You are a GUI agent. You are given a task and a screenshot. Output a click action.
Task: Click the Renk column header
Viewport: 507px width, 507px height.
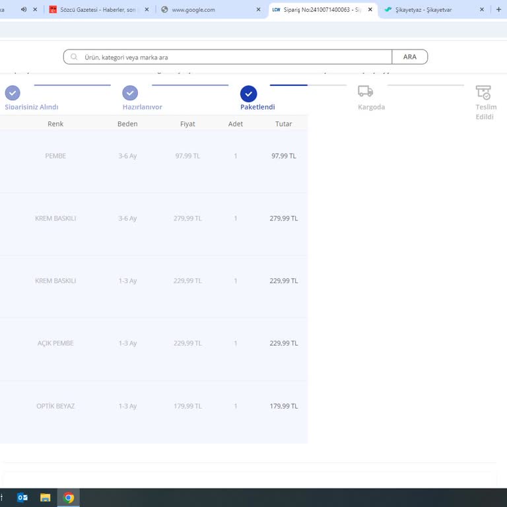tap(55, 124)
